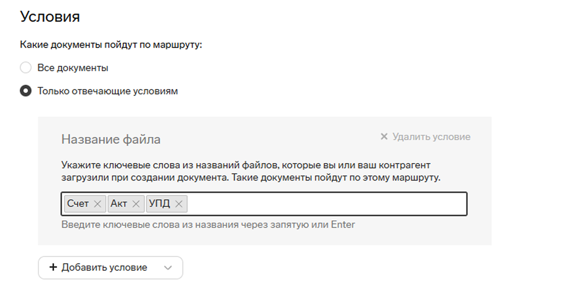
Task: Click the X icon beside "Удалить условие"
Action: (x=384, y=137)
